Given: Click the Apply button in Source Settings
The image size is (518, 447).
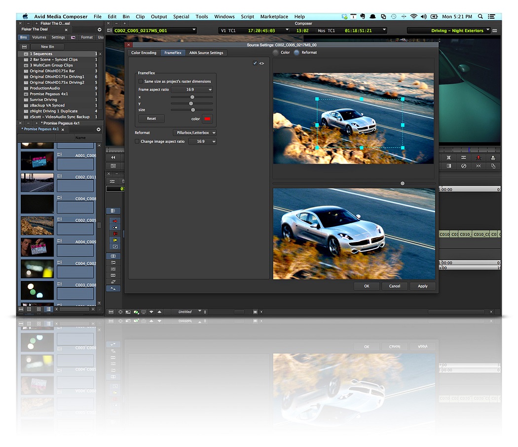Looking at the screenshot, I should [x=422, y=286].
